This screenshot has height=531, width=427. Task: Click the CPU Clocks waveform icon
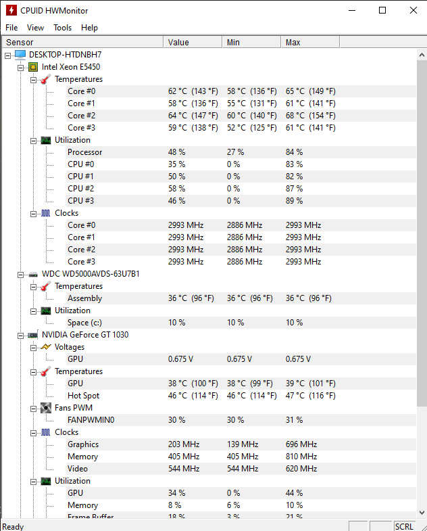pos(46,213)
